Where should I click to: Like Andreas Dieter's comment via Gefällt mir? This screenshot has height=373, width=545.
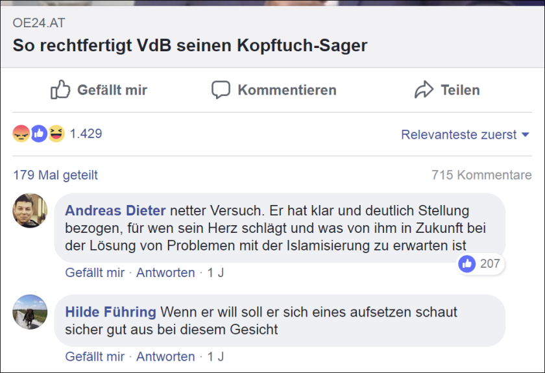[x=95, y=272]
